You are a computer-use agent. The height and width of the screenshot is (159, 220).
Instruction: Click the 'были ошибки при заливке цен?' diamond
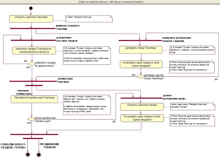pyautogui.click(x=32, y=119)
